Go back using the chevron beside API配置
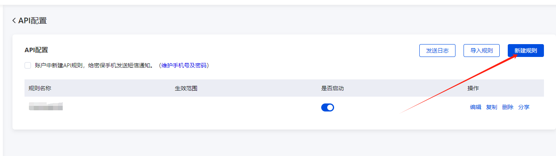Image resolution: width=556 pixels, height=156 pixels. 14,20
